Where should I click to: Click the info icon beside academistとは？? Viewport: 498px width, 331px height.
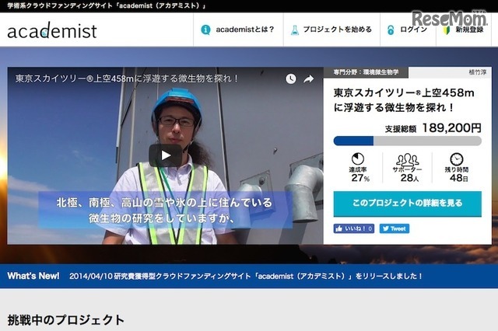click(x=205, y=30)
